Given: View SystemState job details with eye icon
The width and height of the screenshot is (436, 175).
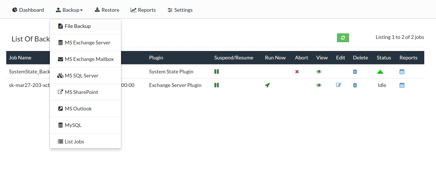Looking at the screenshot, I should click(319, 72).
